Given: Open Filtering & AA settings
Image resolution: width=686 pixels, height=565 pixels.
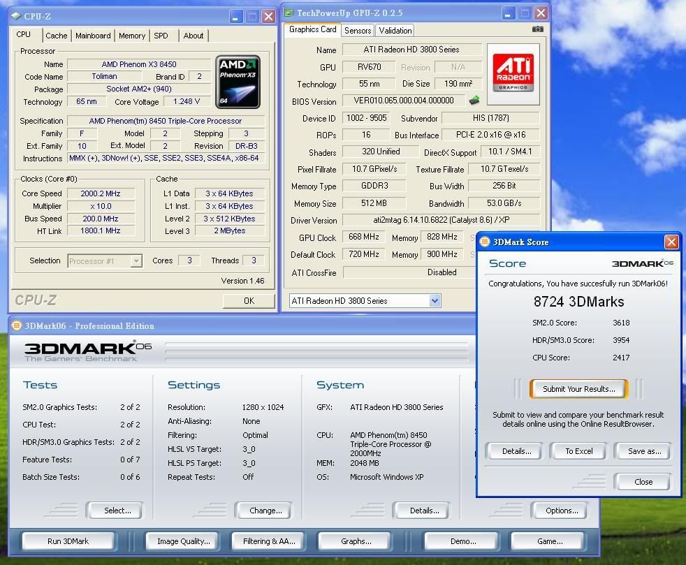Looking at the screenshot, I should click(x=269, y=541).
